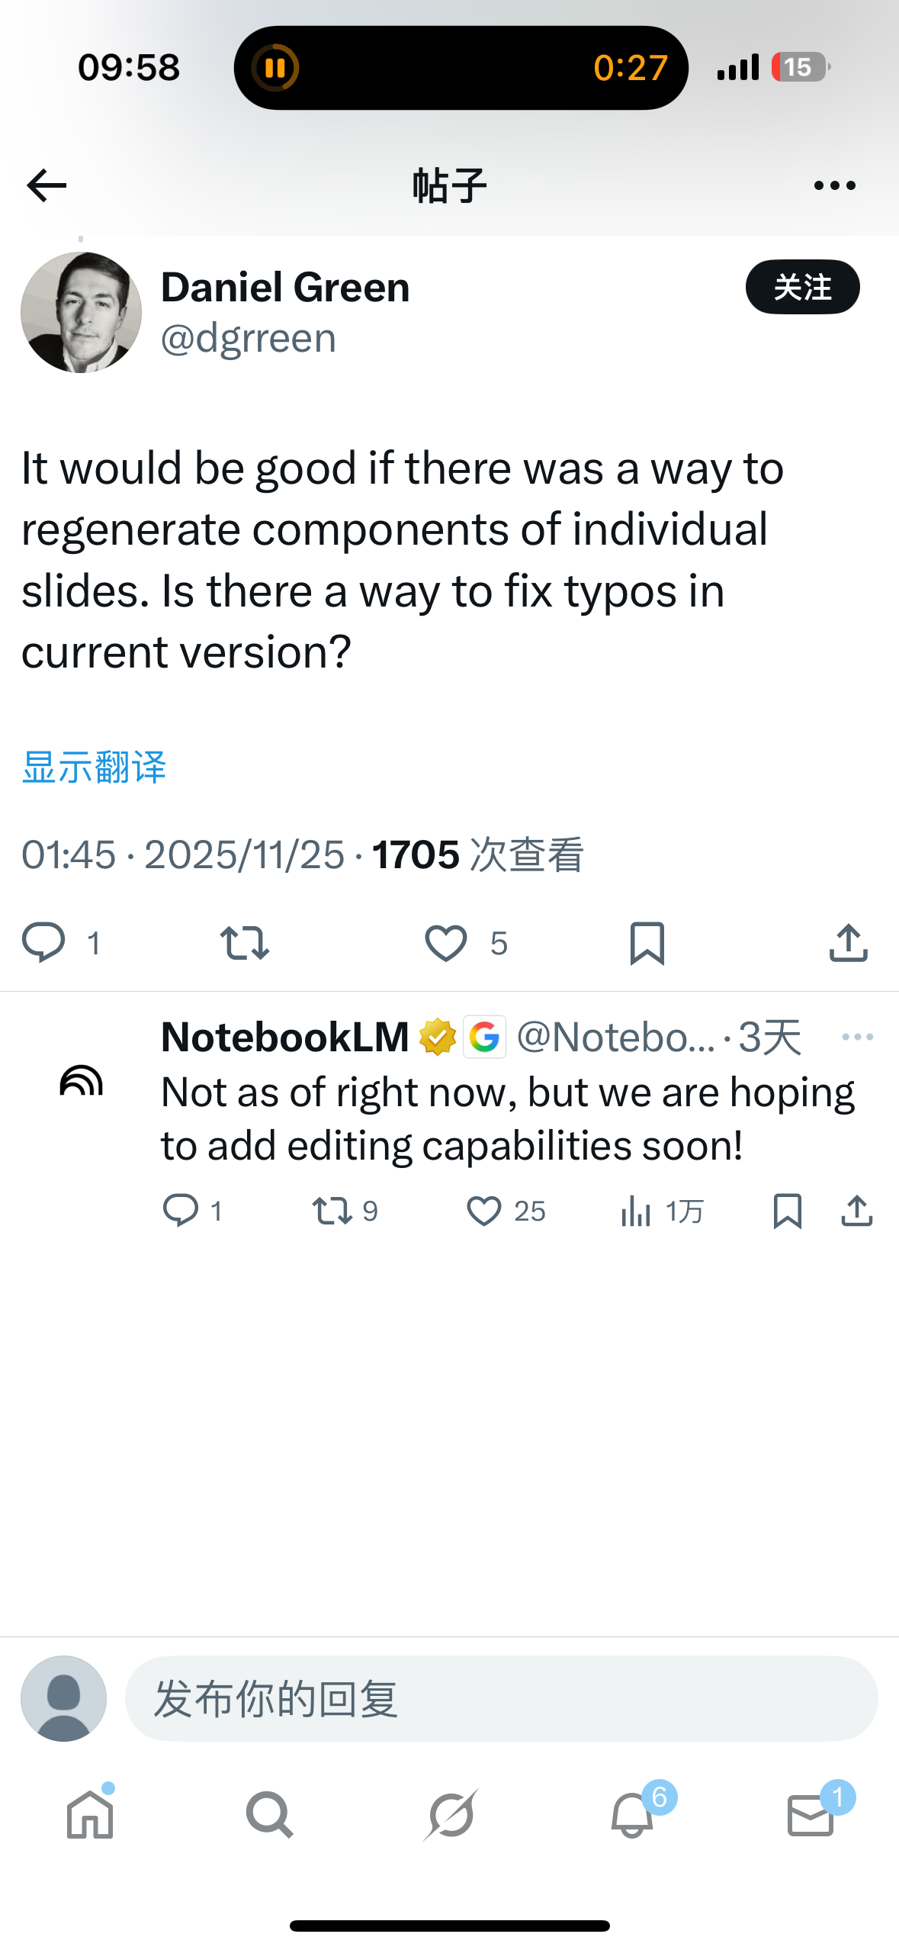This screenshot has width=899, height=1950.
Task: Open the post's three-dot options menu
Action: [834, 185]
